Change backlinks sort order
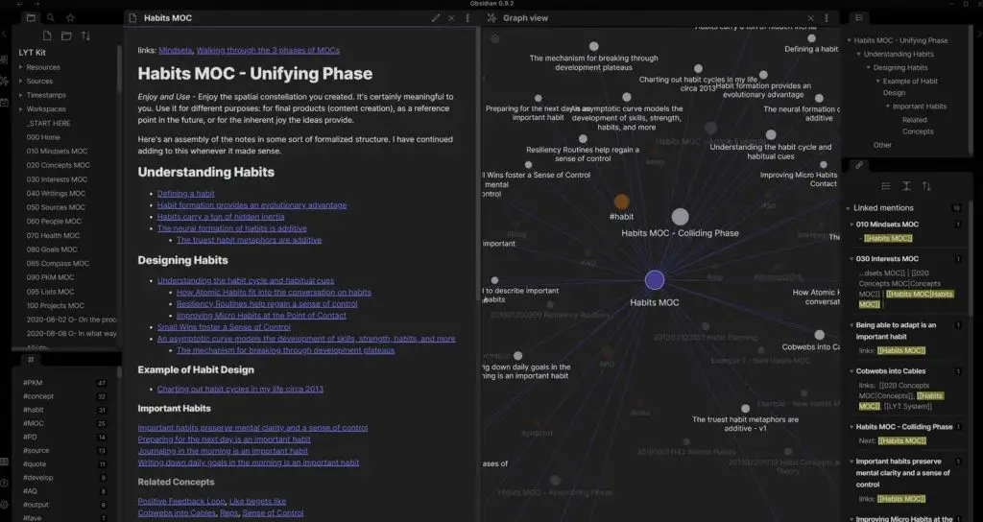This screenshot has width=983, height=522. tap(926, 186)
